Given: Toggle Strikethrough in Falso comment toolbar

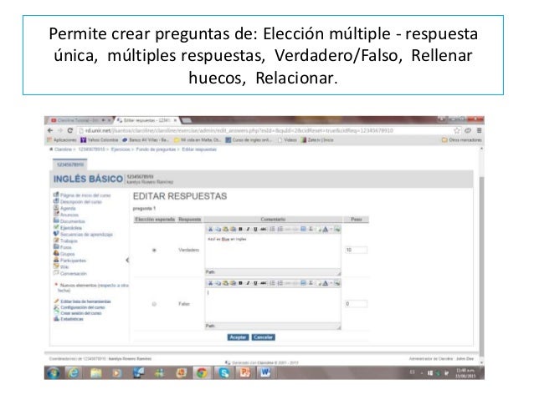Looking at the screenshot, I should [x=264, y=283].
